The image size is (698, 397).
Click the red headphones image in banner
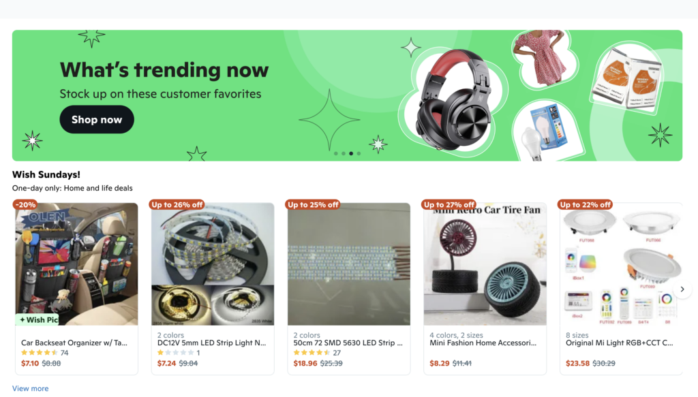tap(454, 100)
